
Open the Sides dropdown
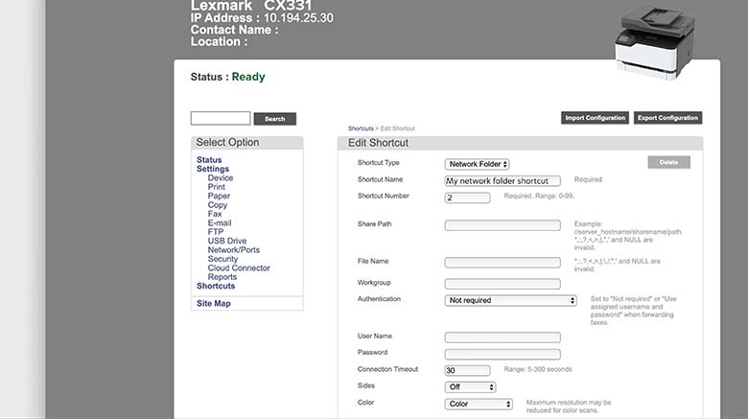[x=471, y=386]
